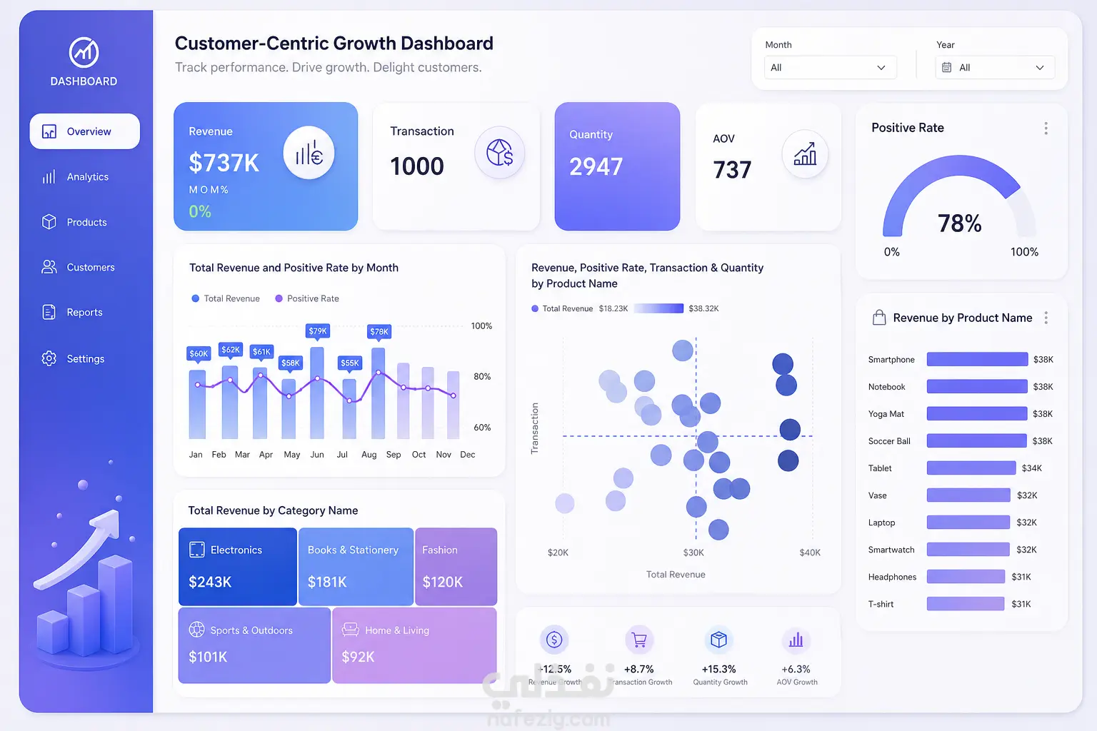
Task: Click the Transaction card cube-dollar icon
Action: [x=500, y=152]
